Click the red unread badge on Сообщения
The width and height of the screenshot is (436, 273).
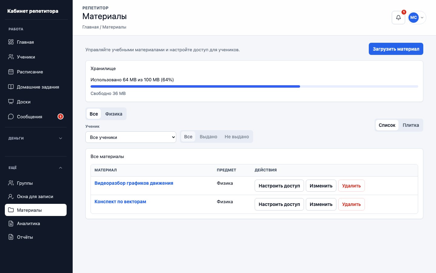[x=61, y=116]
